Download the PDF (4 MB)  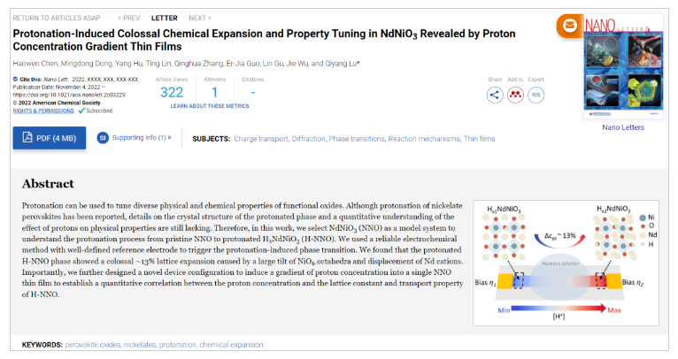tap(49, 138)
